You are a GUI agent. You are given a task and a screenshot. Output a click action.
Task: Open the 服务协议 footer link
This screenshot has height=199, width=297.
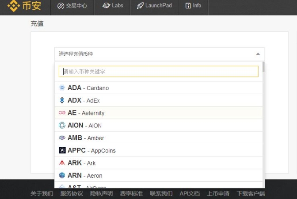tap(72, 194)
